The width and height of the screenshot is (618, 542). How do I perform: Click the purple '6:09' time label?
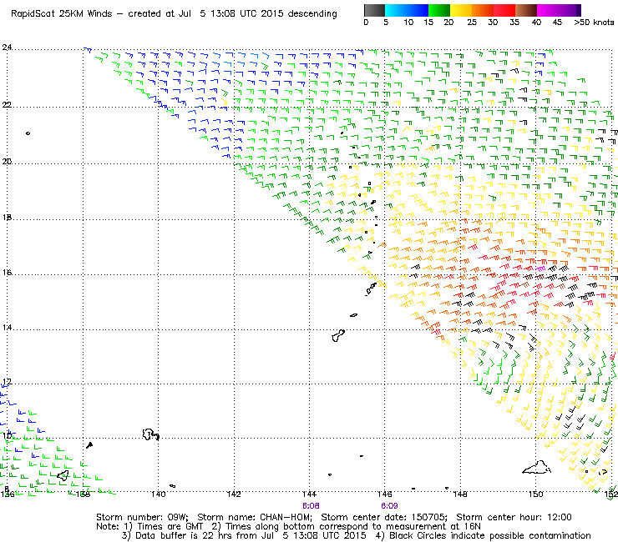click(x=389, y=506)
